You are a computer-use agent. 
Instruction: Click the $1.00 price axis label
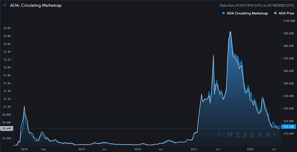(7, 107)
